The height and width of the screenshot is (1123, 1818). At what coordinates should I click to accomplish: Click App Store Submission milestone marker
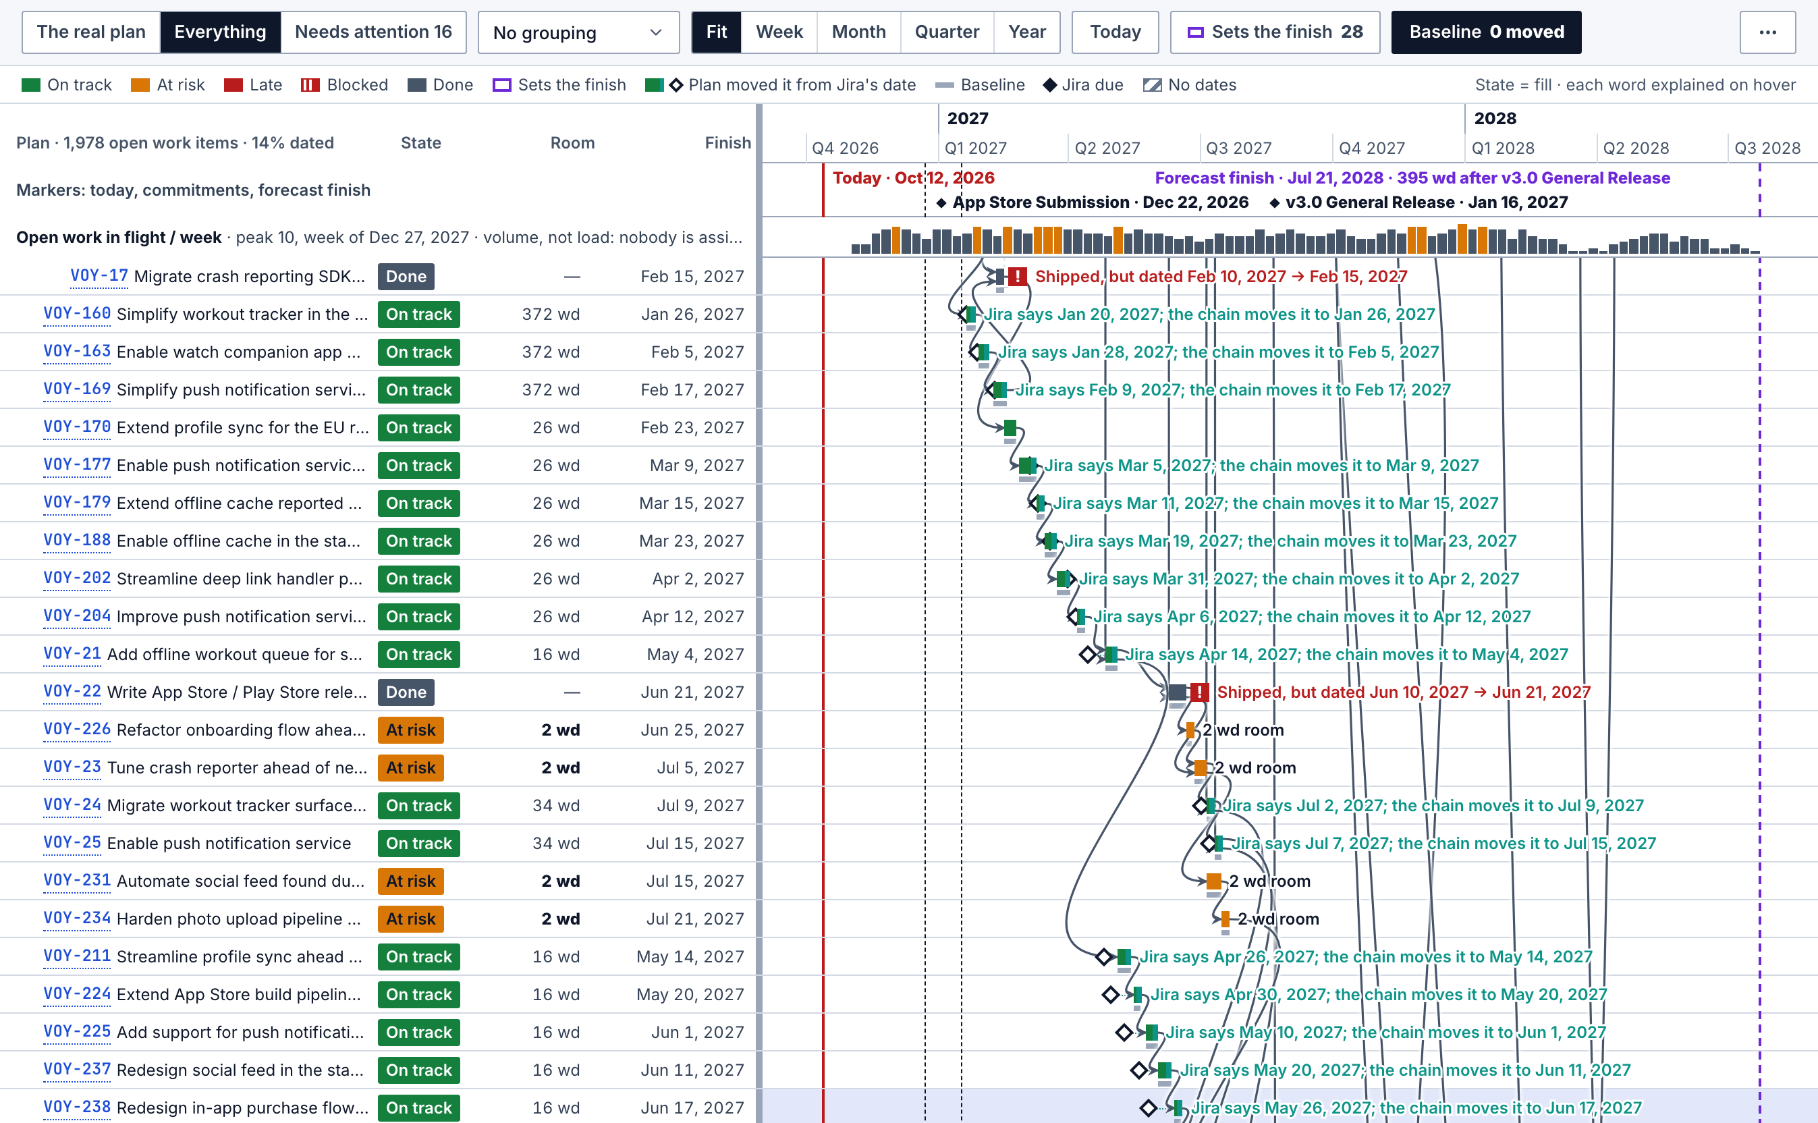[1092, 202]
